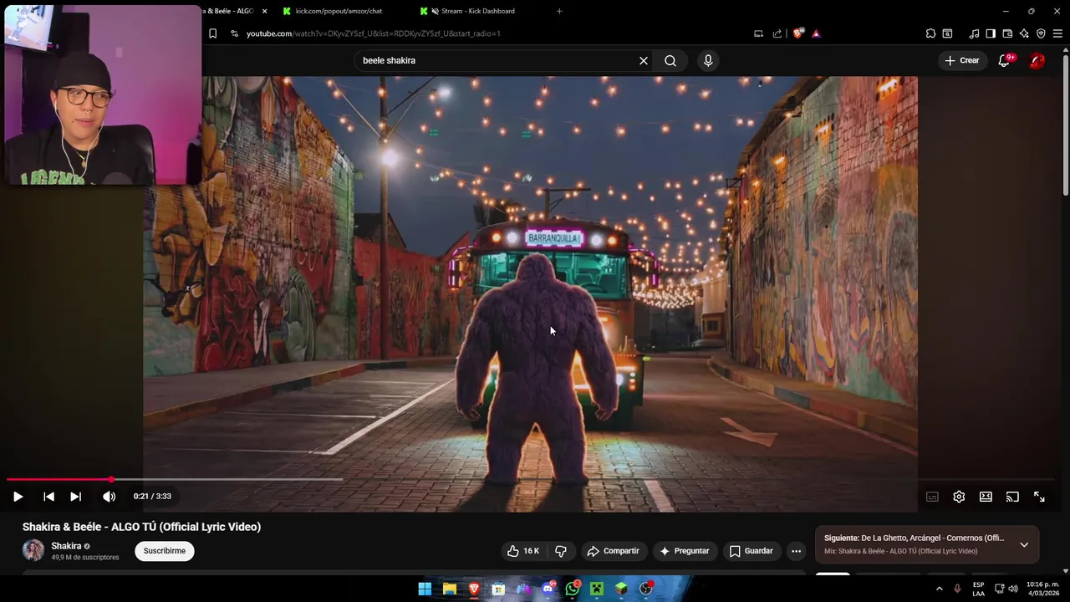Bookmark this page icon

point(212,33)
